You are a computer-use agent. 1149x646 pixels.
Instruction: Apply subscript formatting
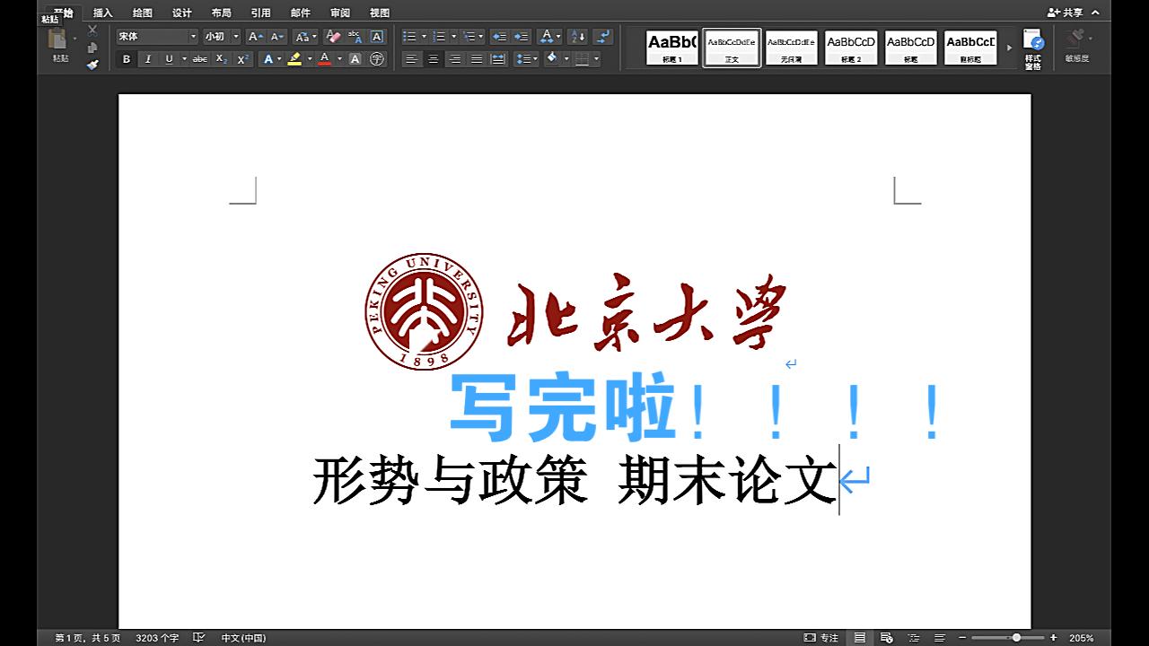pos(221,59)
